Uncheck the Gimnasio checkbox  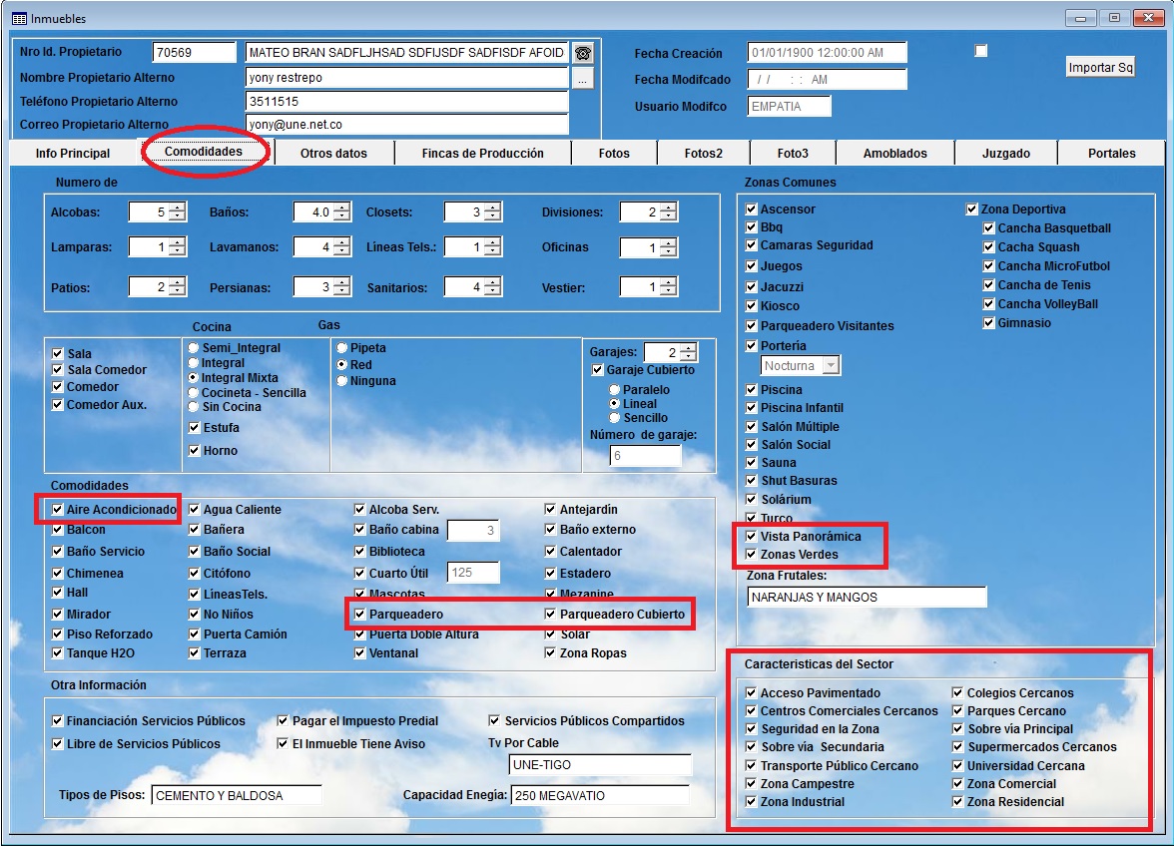click(x=989, y=323)
